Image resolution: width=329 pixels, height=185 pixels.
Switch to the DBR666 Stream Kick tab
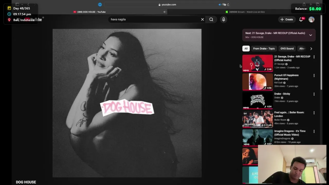[245, 12]
